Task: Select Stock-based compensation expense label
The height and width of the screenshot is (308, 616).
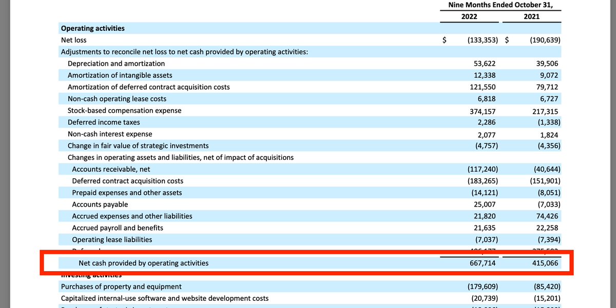Action: (125, 111)
